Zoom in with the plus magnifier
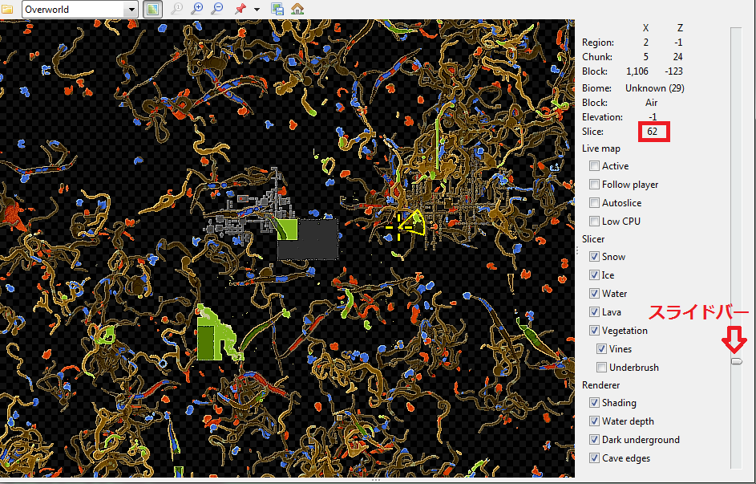The width and height of the screenshot is (756, 484). (x=196, y=9)
